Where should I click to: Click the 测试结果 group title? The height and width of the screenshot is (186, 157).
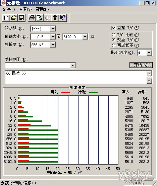click(x=77, y=88)
